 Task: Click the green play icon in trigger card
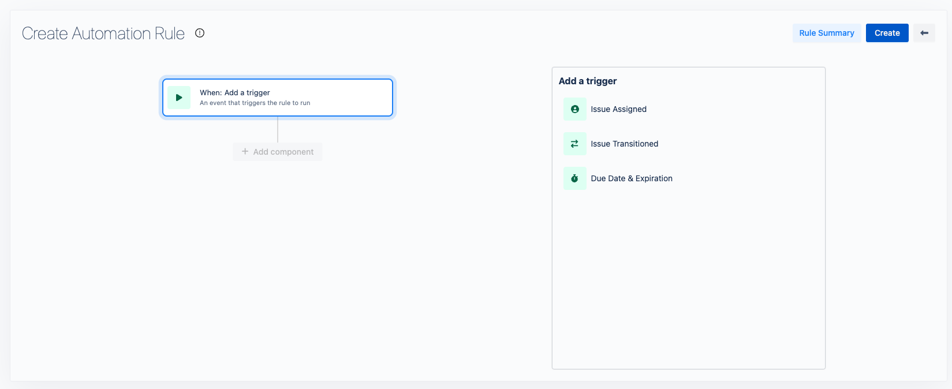pyautogui.click(x=179, y=98)
